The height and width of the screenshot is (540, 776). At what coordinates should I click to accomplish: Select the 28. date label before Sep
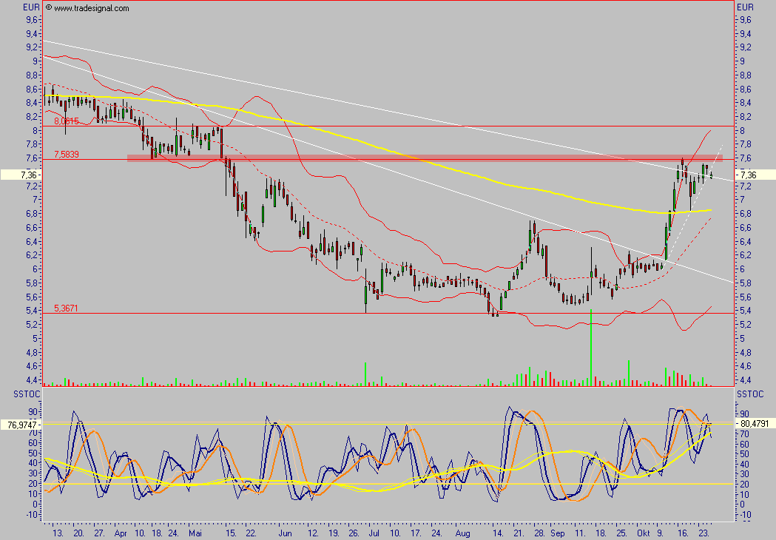[539, 533]
